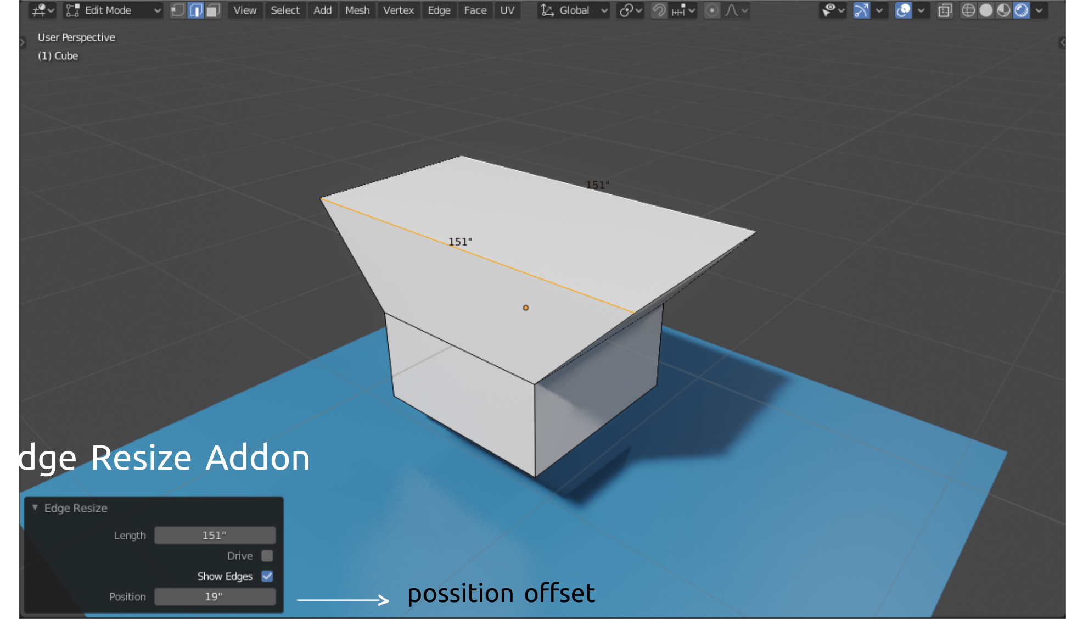1066x619 pixels.
Task: Uncheck the Show Edges checkbox
Action: [267, 576]
